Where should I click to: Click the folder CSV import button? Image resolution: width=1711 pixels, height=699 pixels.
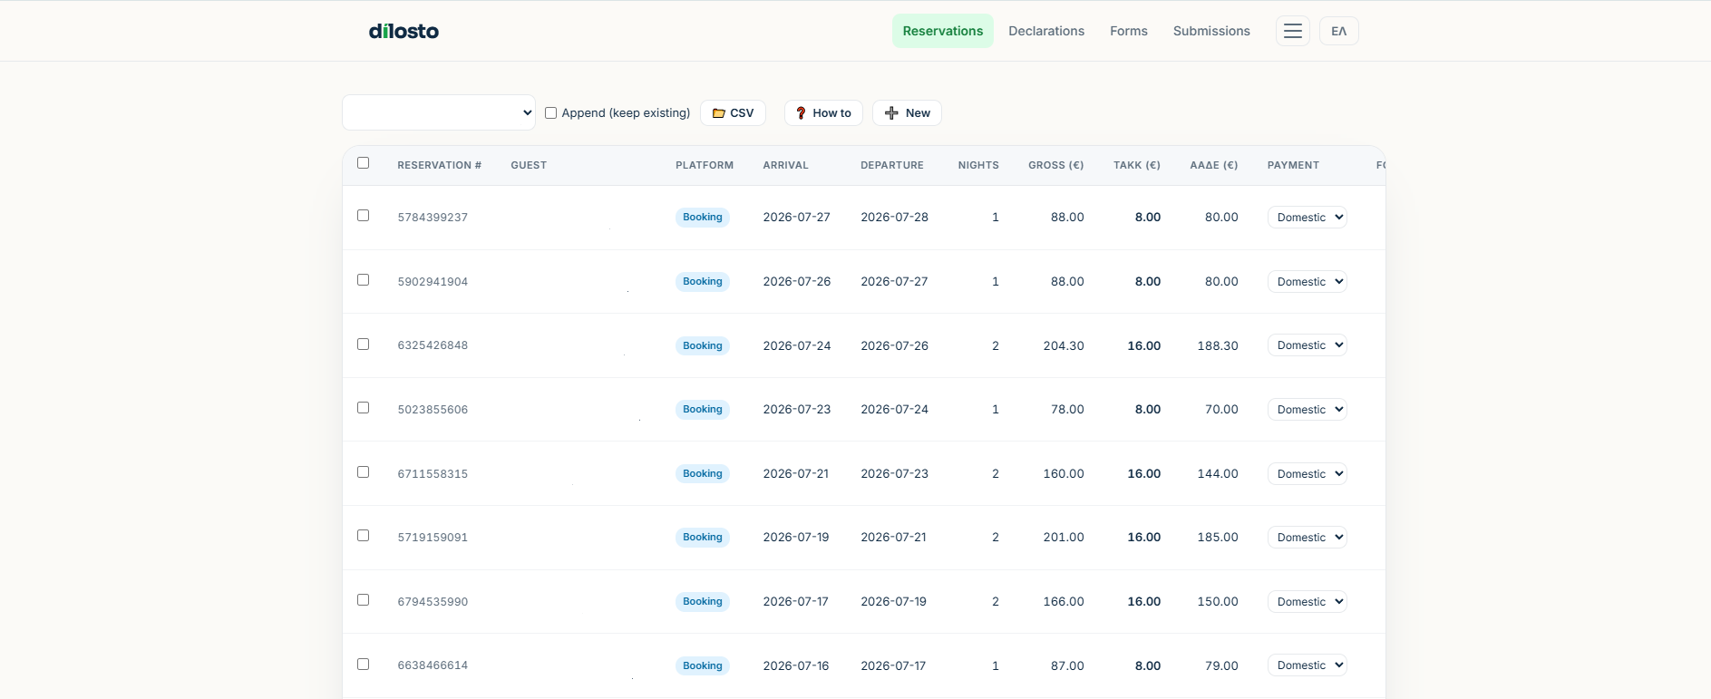point(733,113)
